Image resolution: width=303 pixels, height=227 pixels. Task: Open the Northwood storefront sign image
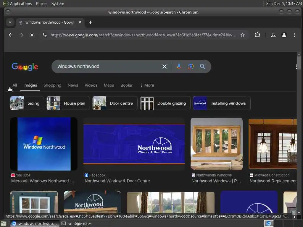pyautogui.click(x=92, y=202)
